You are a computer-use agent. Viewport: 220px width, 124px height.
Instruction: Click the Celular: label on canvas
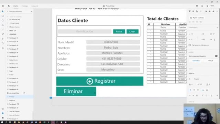point(62,59)
